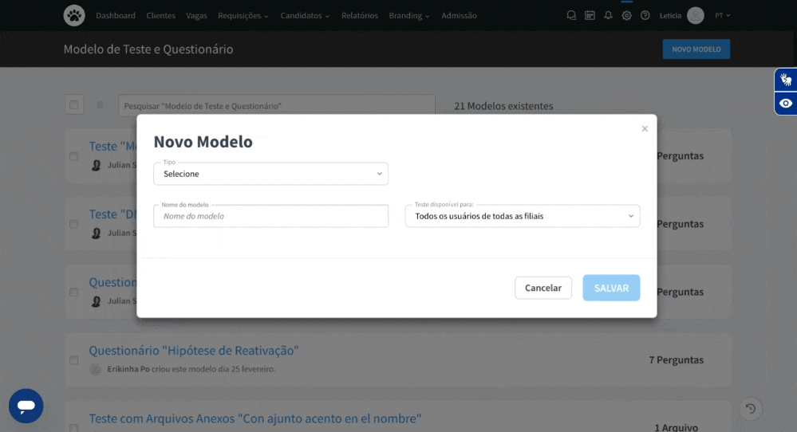
Task: Open the calendar icon in header
Action: pos(590,16)
